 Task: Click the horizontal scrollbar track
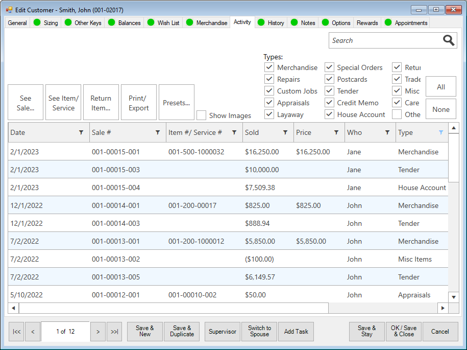pyautogui.click(x=230, y=308)
